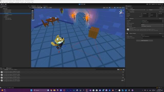164x92 pixels.
Task: Switch to the Animator tab
Action: pos(45,6)
